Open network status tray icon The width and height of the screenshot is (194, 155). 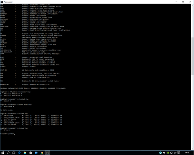(x=171, y=153)
